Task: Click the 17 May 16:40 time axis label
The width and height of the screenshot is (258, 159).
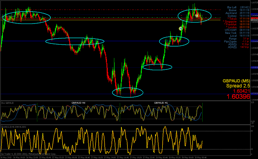Action: tap(123, 157)
